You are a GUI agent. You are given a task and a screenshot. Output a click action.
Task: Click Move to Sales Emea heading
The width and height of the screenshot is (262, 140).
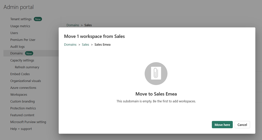pos(156,94)
